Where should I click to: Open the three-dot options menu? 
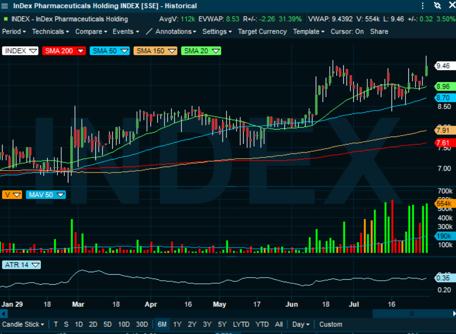click(x=423, y=6)
